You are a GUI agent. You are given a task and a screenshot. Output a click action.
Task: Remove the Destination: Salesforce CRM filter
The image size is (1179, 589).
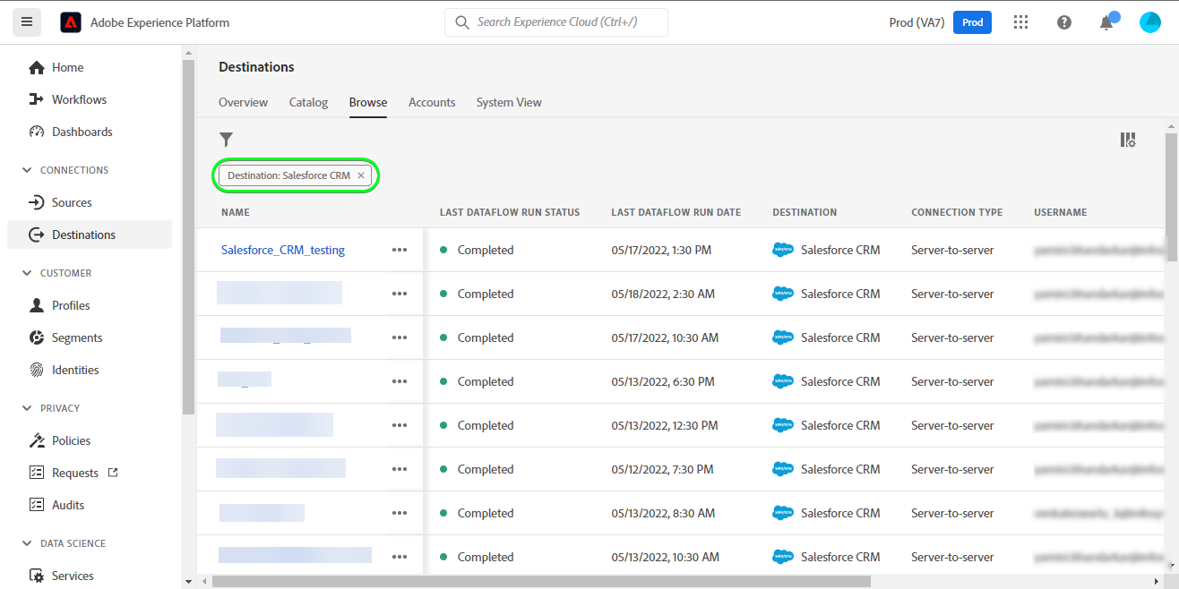[361, 176]
